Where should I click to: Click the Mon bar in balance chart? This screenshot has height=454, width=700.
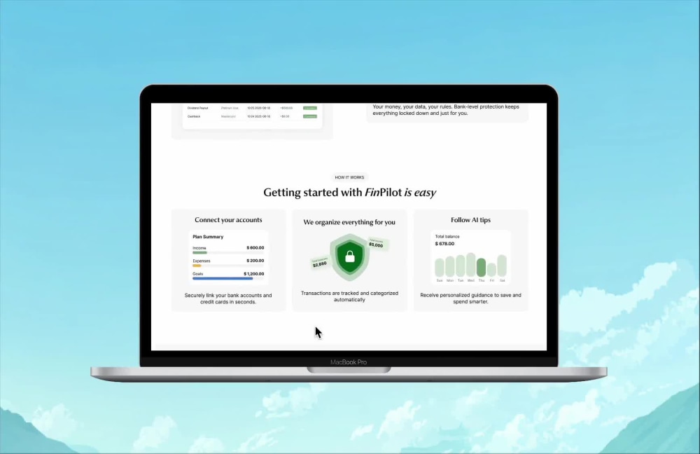450,266
